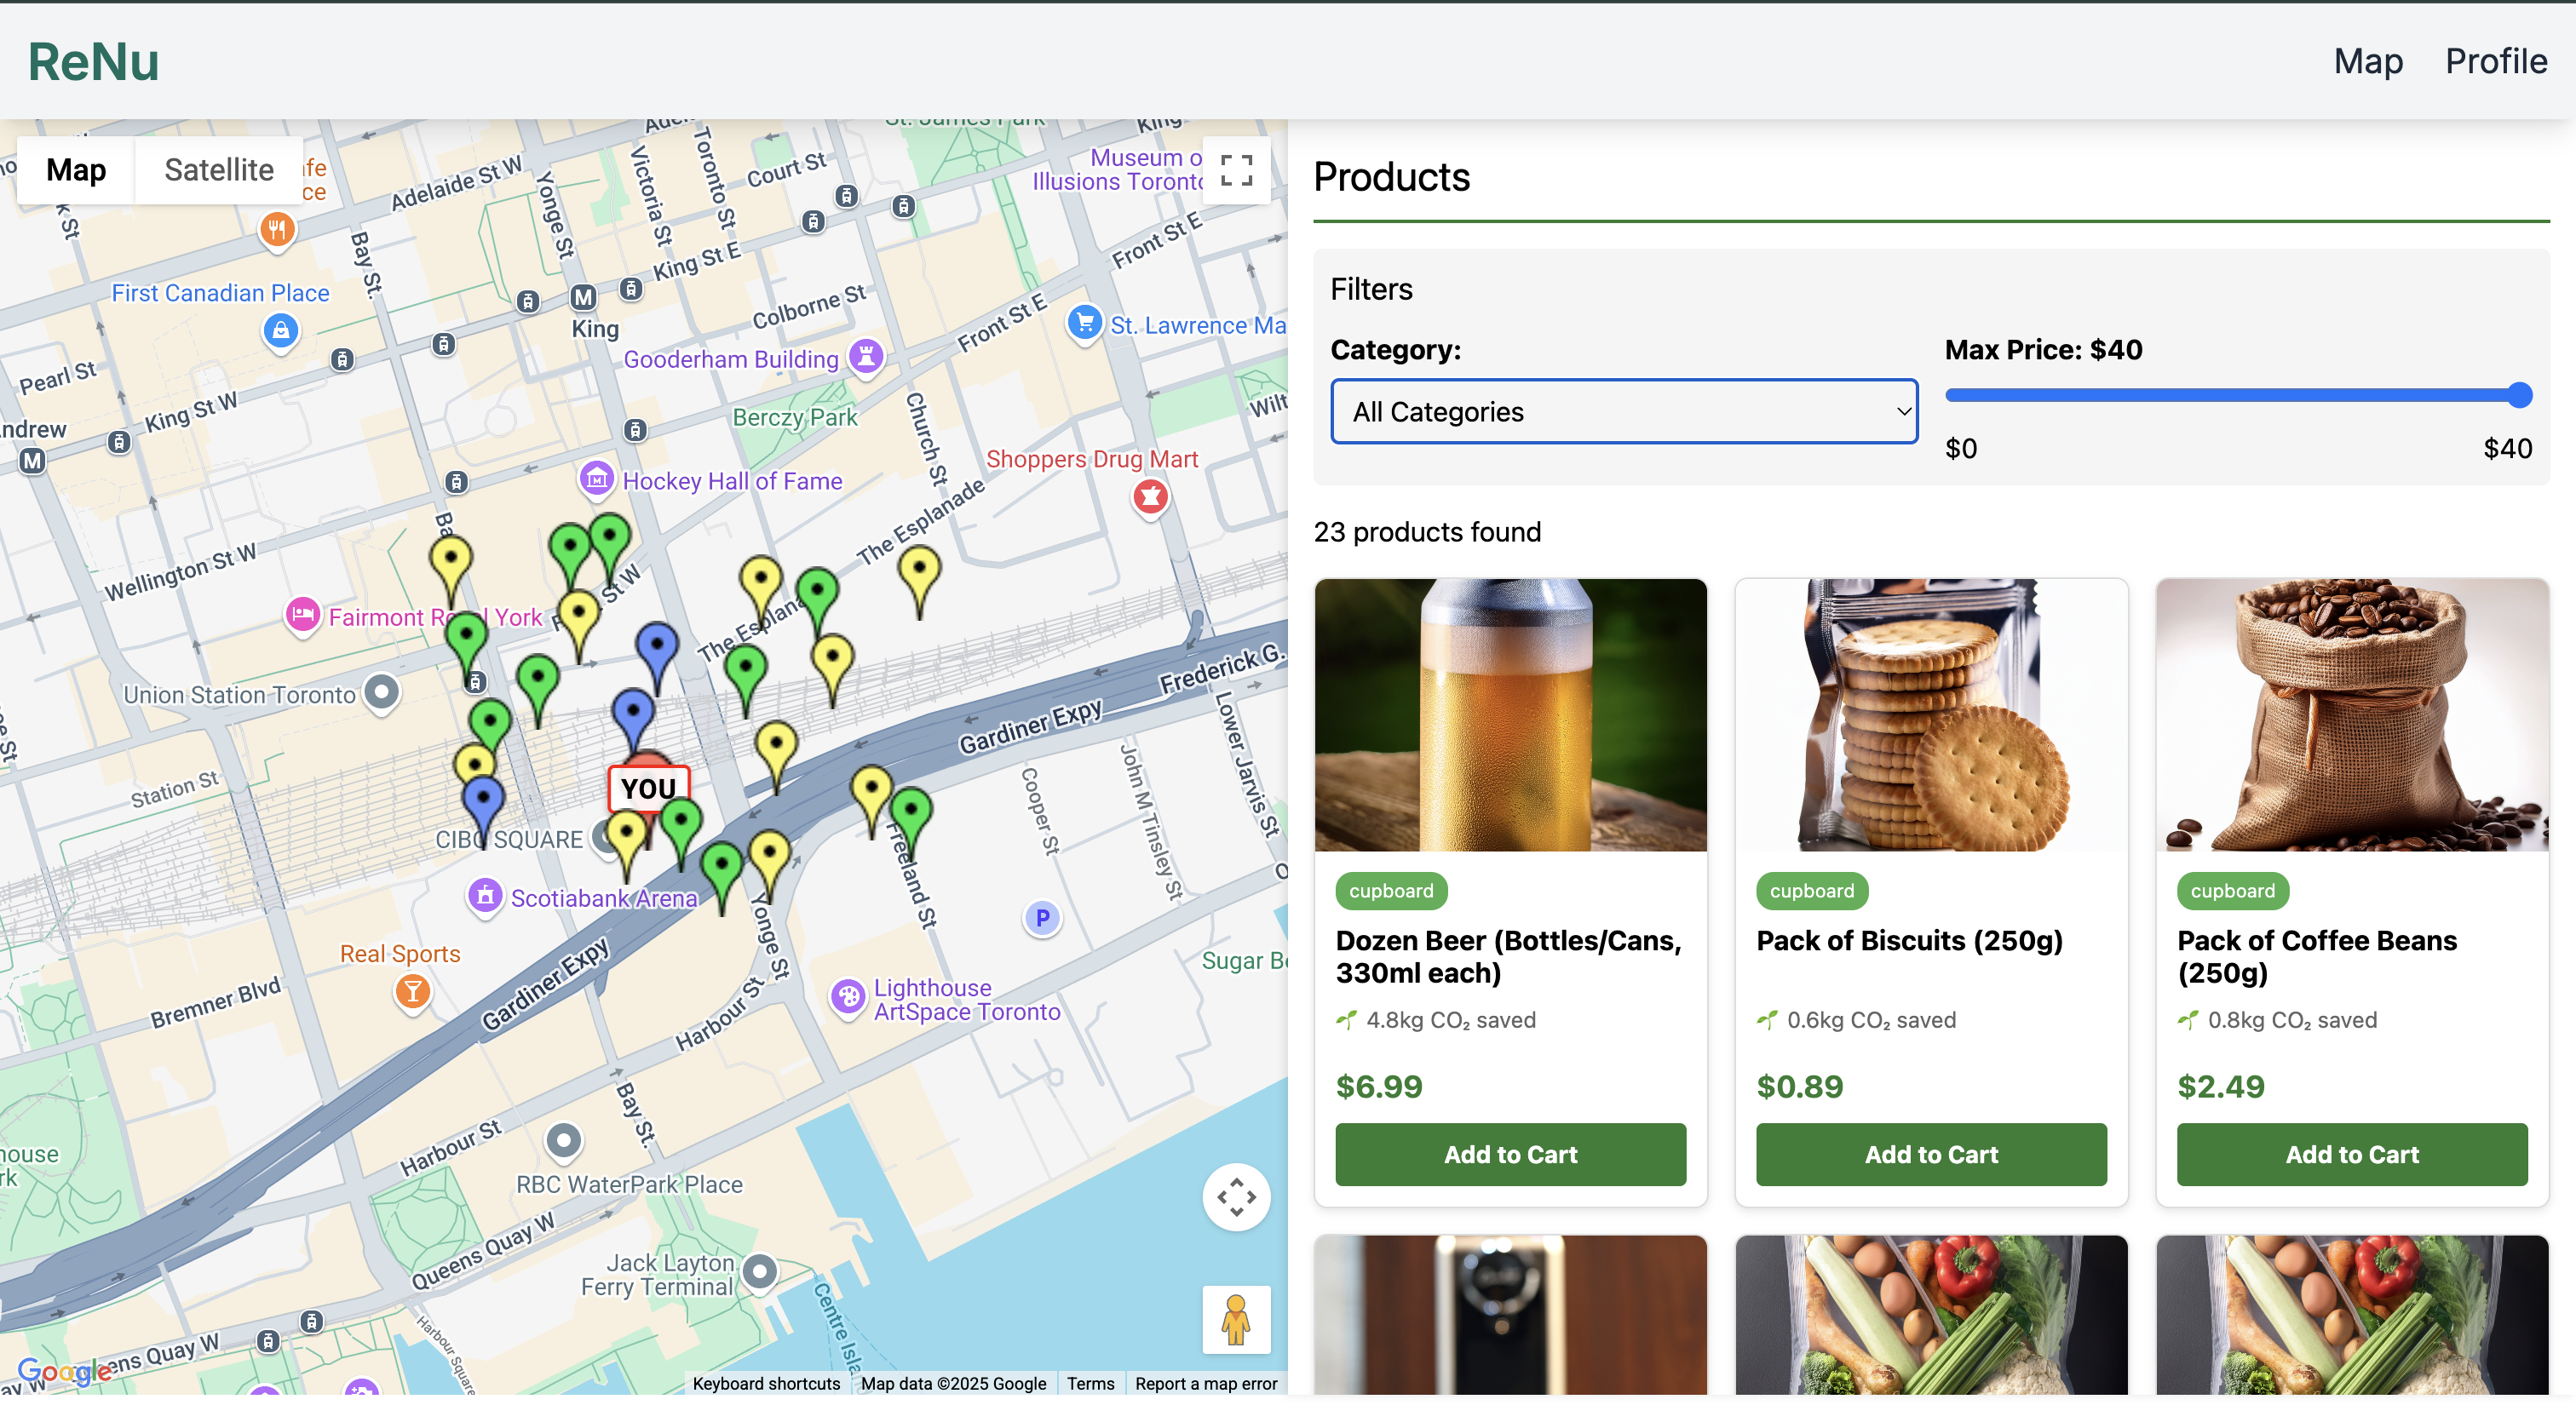Add Dozen Beer to cart

click(1510, 1154)
